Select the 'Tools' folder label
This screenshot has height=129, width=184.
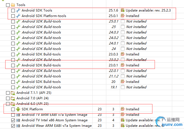point(21,5)
